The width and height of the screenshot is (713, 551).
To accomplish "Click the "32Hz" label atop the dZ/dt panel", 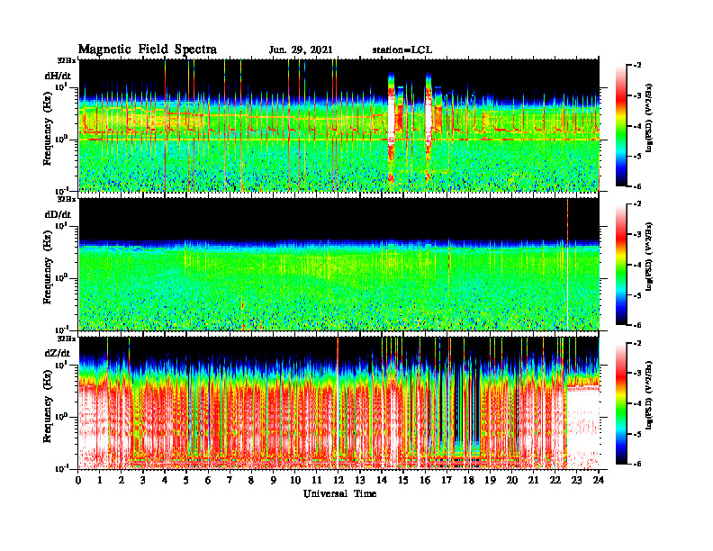I will point(67,339).
